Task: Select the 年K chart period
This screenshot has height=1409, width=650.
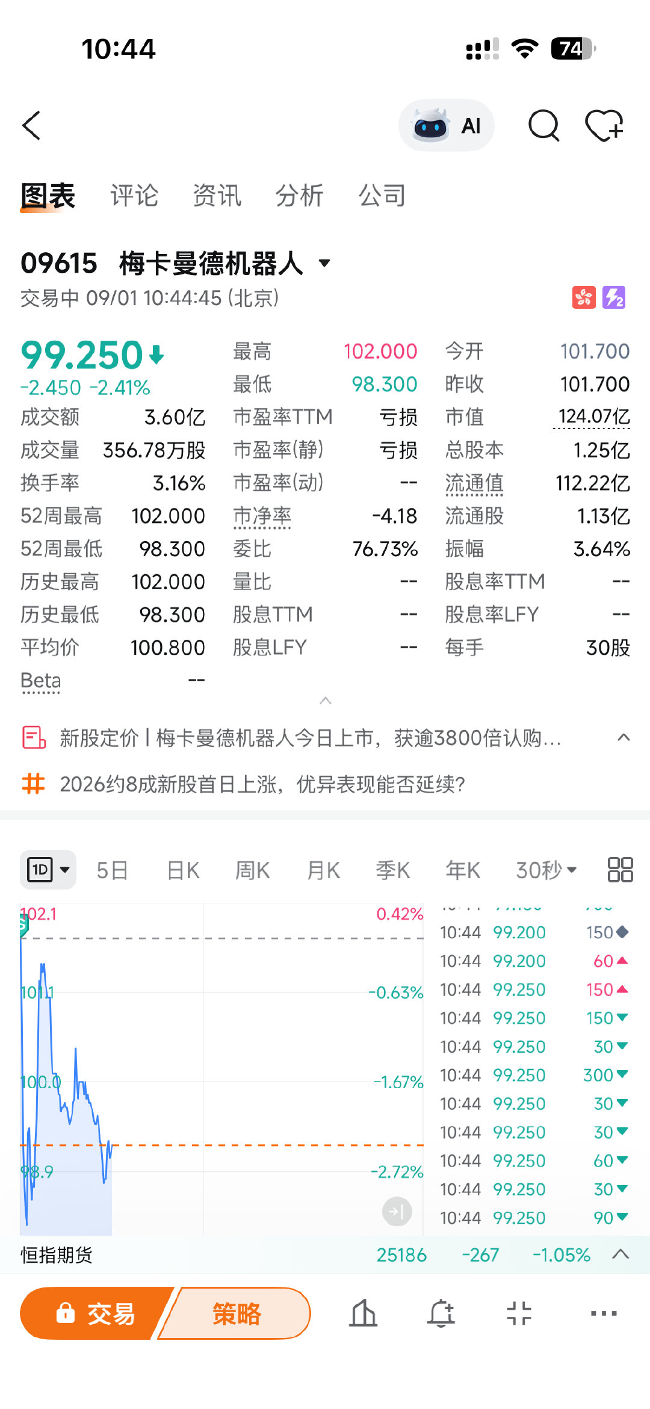Action: (x=463, y=870)
